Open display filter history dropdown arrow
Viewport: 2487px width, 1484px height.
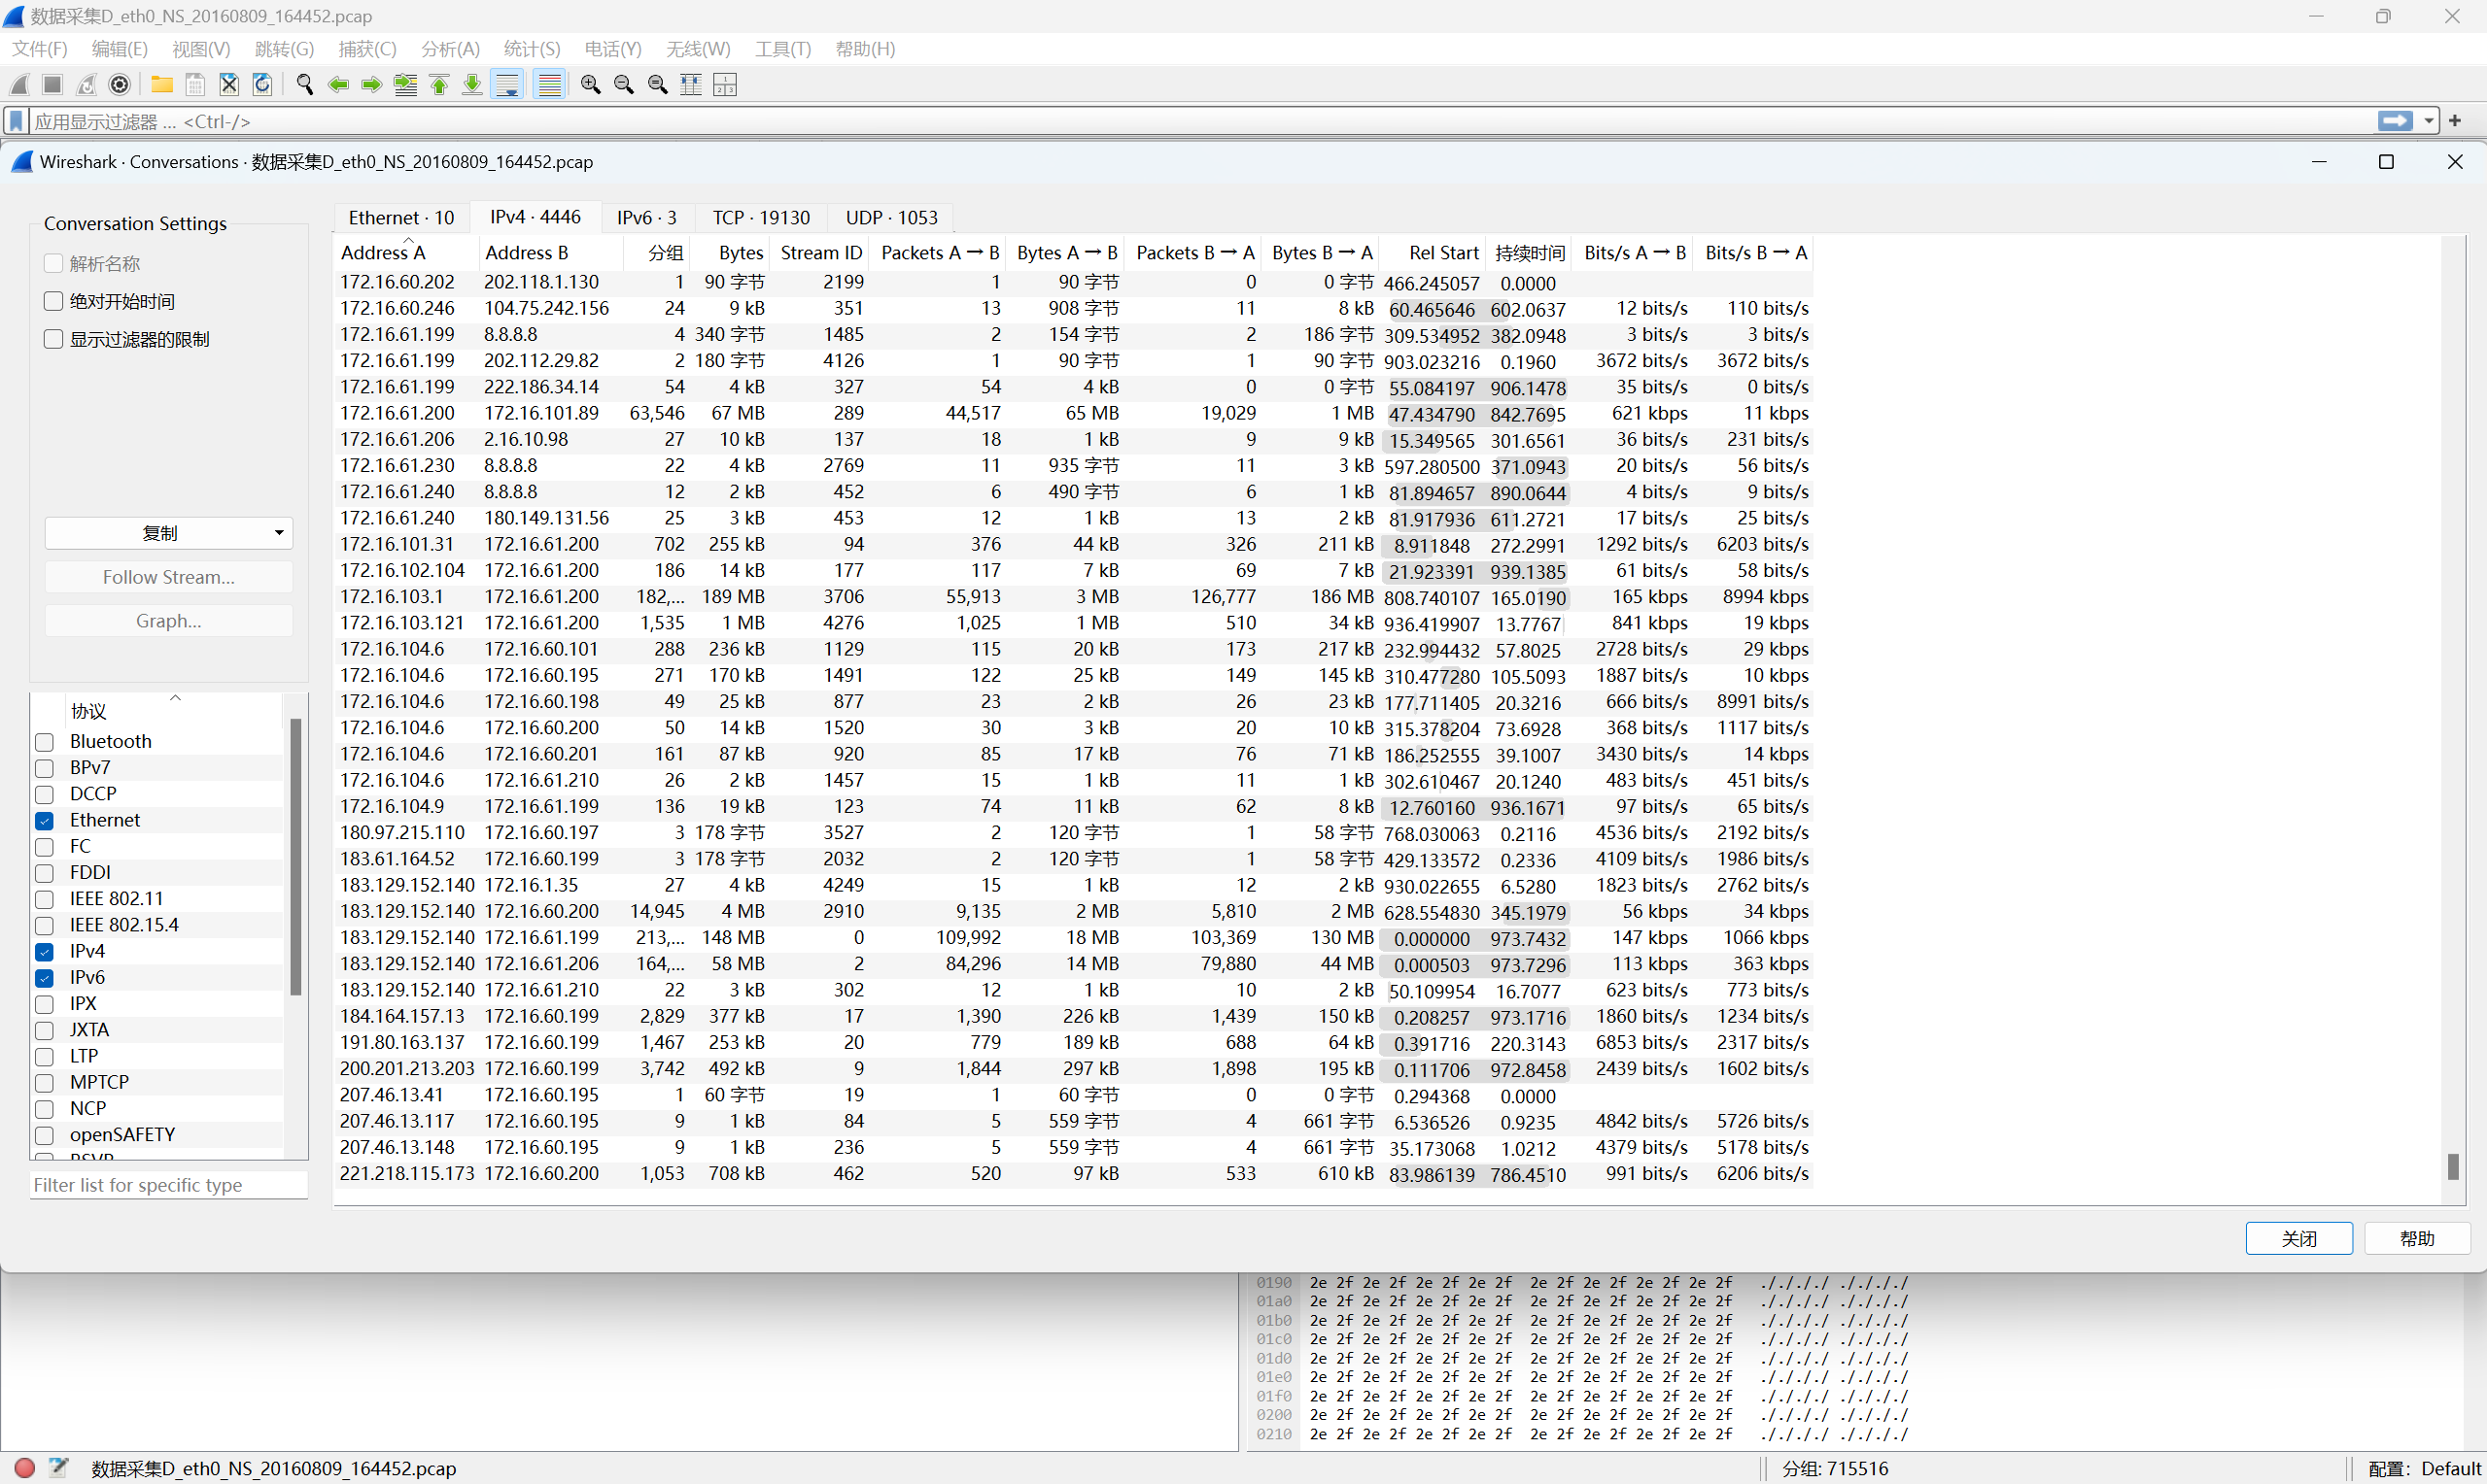point(2428,121)
